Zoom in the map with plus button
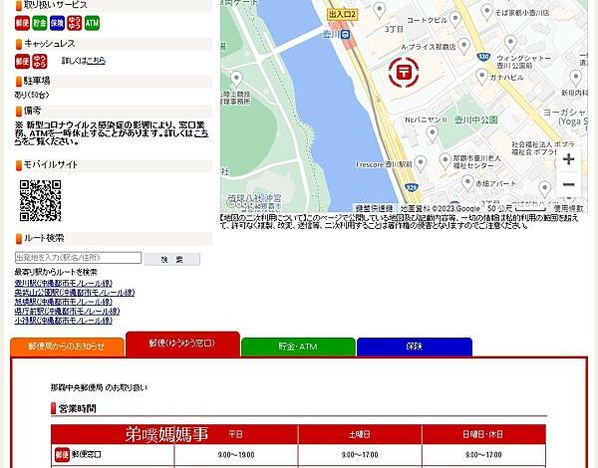This screenshot has height=468, width=598. (x=568, y=159)
